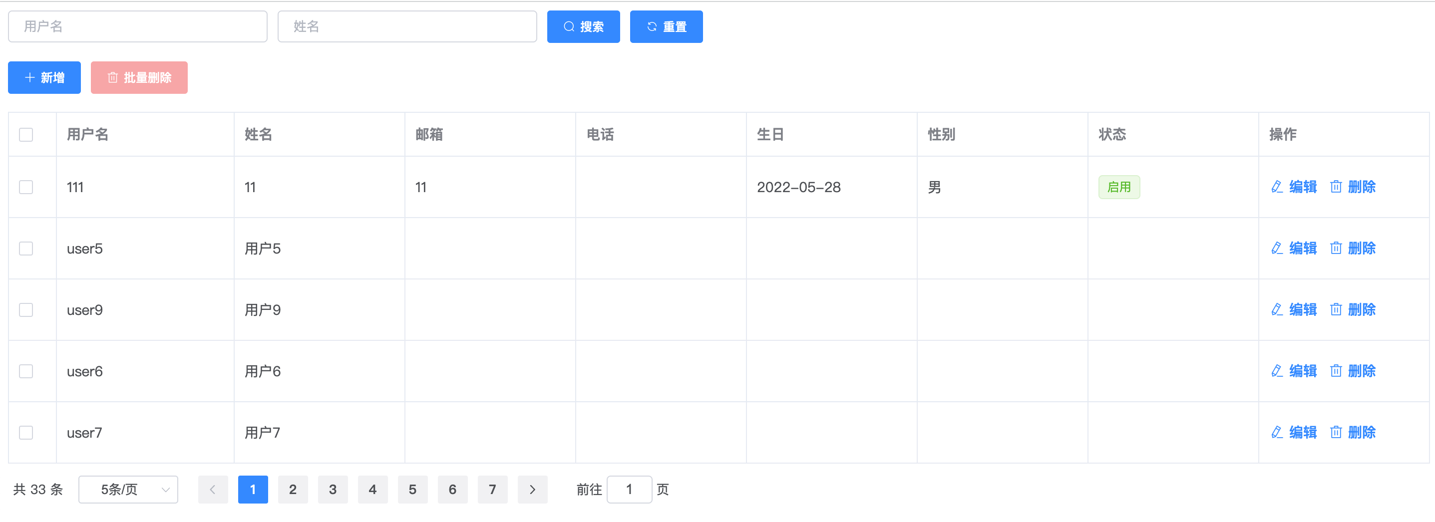Jump to page 7 in pagination
Screen dimensions: 1435x522
pos(492,490)
